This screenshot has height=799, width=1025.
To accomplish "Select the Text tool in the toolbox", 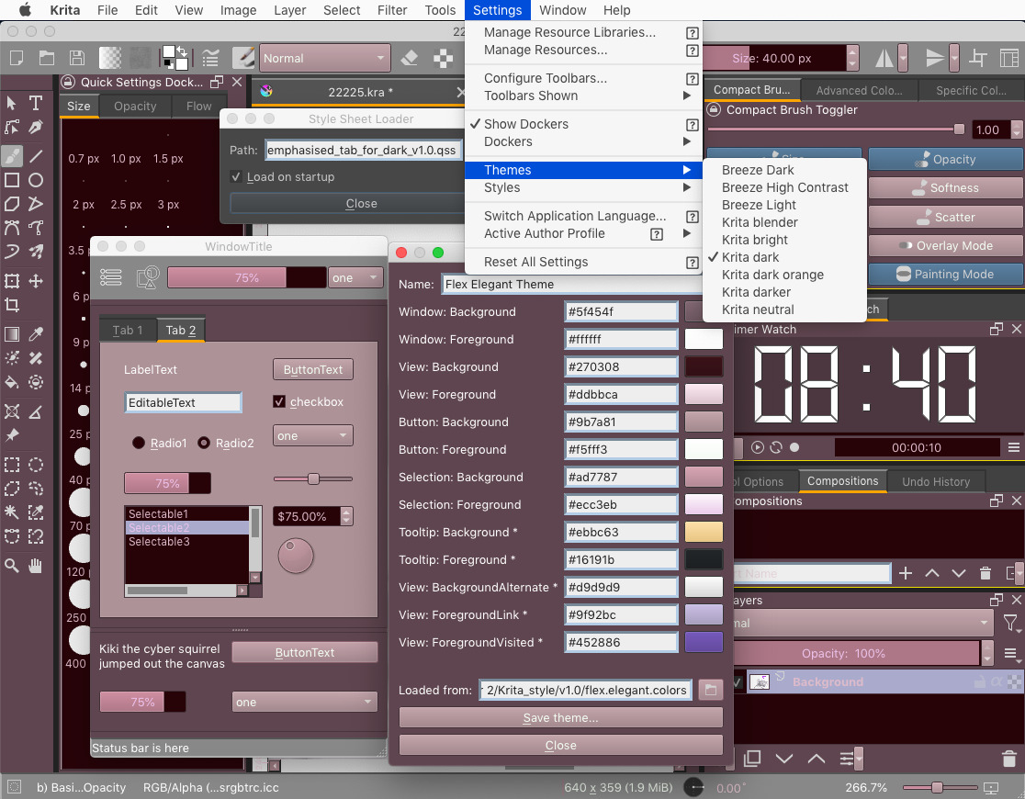I will coord(36,102).
